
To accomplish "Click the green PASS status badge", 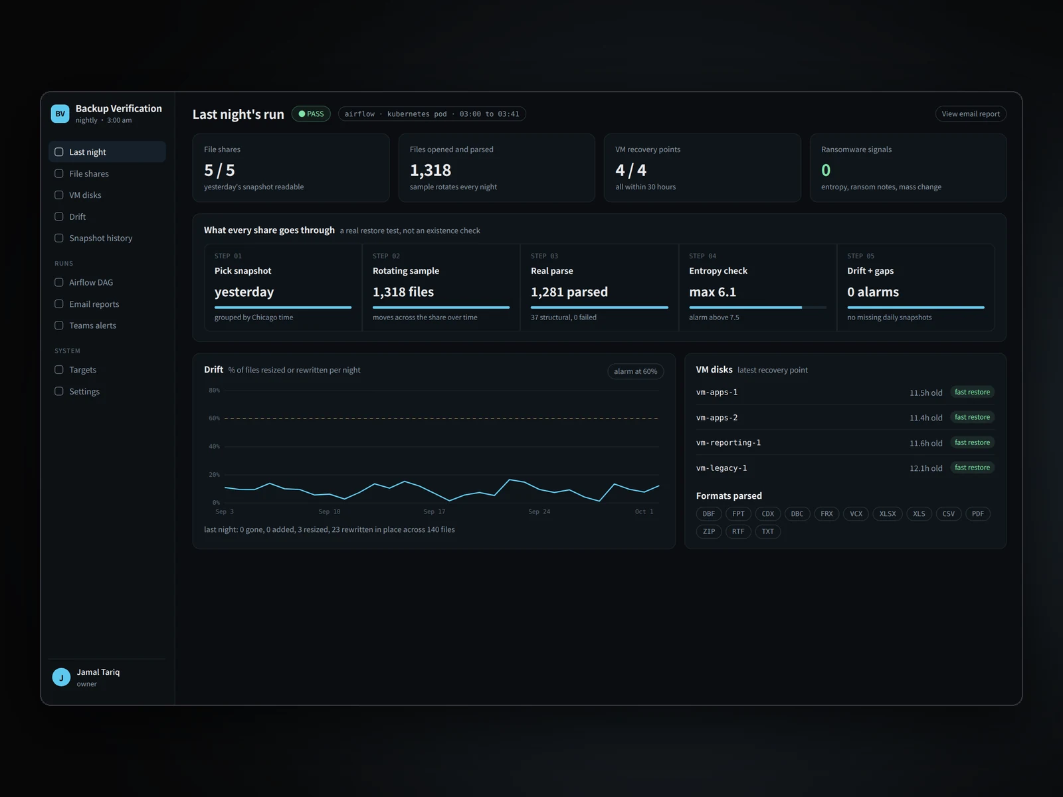I will click(x=311, y=114).
